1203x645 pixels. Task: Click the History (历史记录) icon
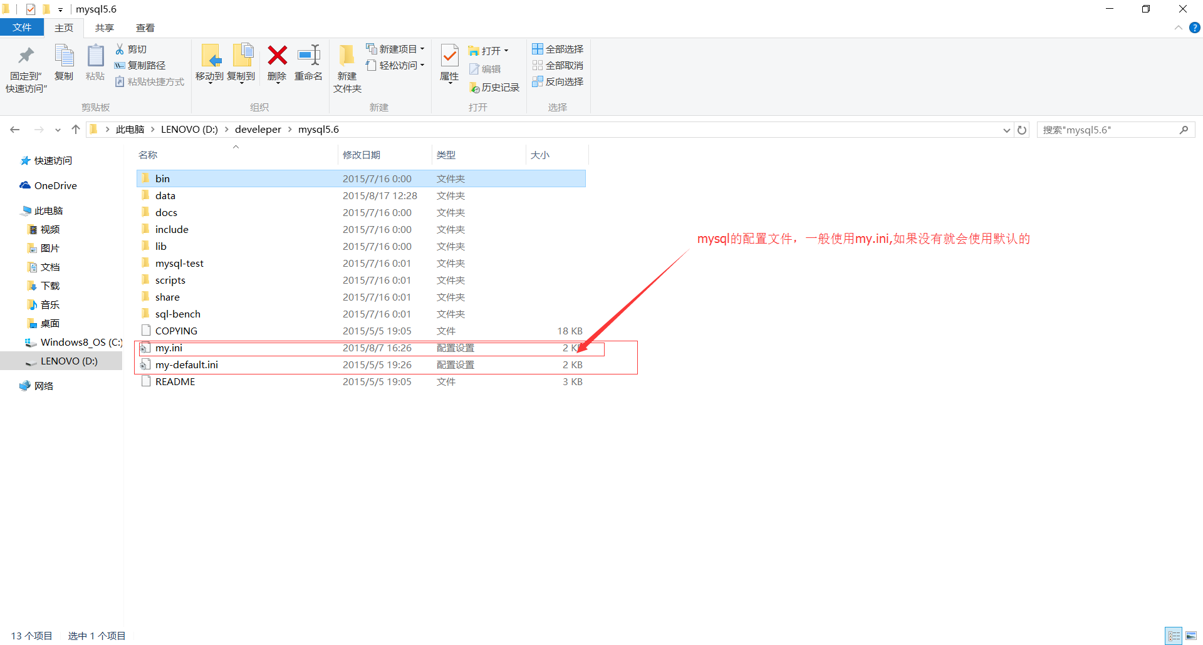tap(474, 88)
